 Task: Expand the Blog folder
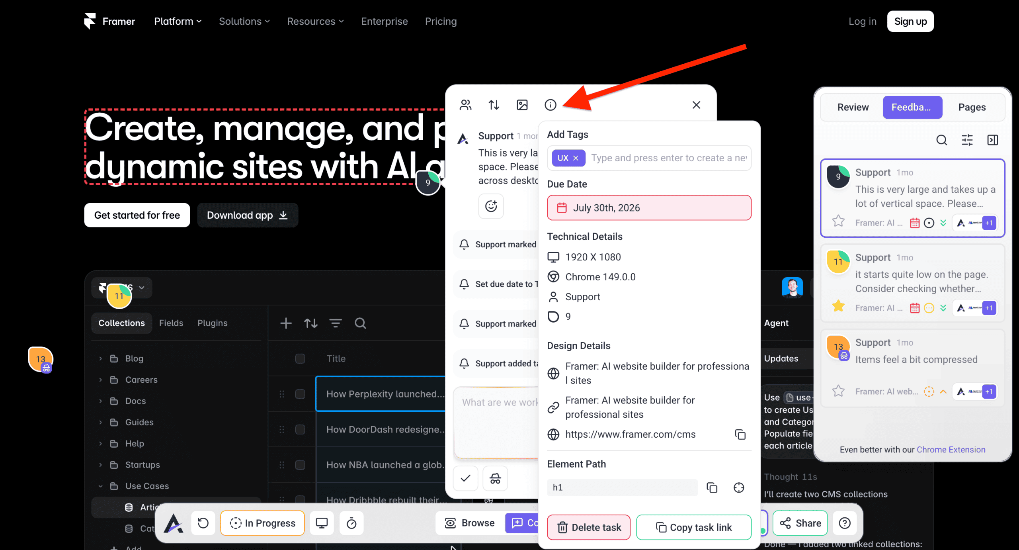pos(100,358)
